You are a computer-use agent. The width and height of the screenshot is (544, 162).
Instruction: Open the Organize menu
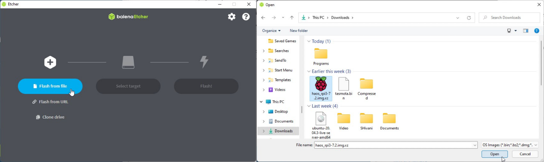tap(271, 31)
